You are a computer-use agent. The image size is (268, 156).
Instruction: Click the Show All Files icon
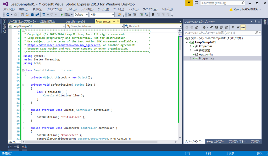(x=226, y=27)
